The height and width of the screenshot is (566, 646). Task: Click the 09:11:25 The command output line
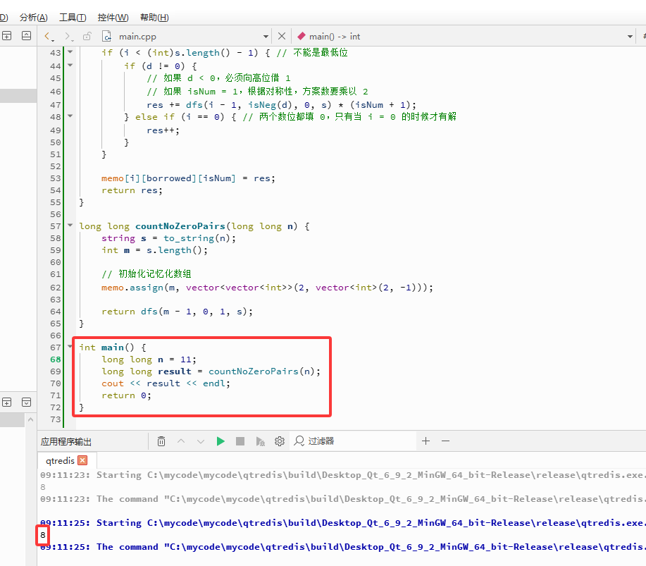(x=343, y=547)
